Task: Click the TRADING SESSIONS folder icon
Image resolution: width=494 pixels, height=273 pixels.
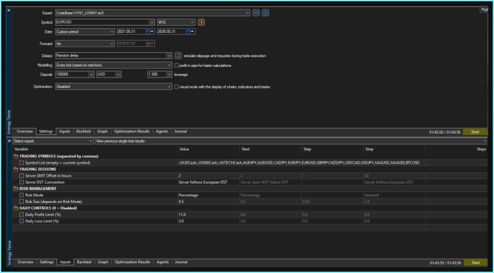Action: (x=15, y=169)
